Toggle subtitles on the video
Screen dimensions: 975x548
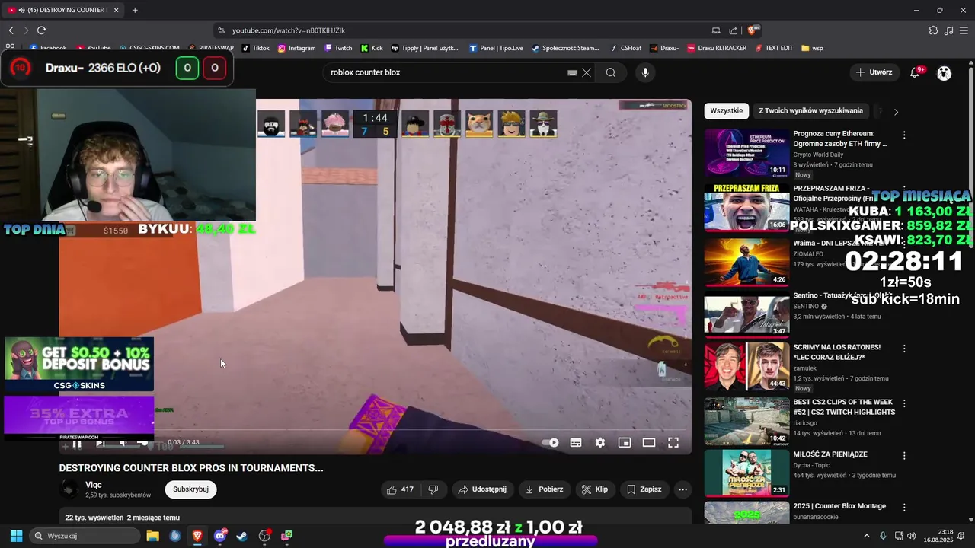[576, 442]
